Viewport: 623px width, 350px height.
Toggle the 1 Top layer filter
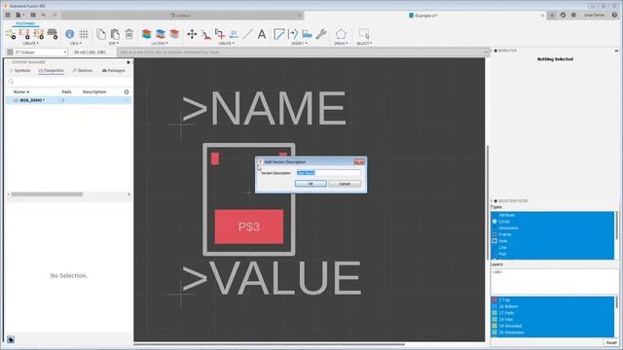pos(553,300)
